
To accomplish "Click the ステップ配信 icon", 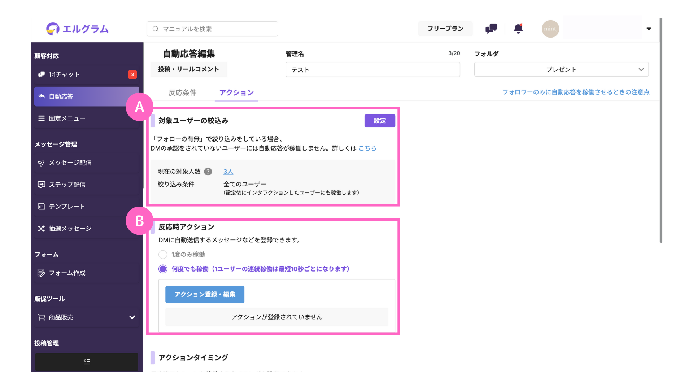I will pyautogui.click(x=41, y=185).
